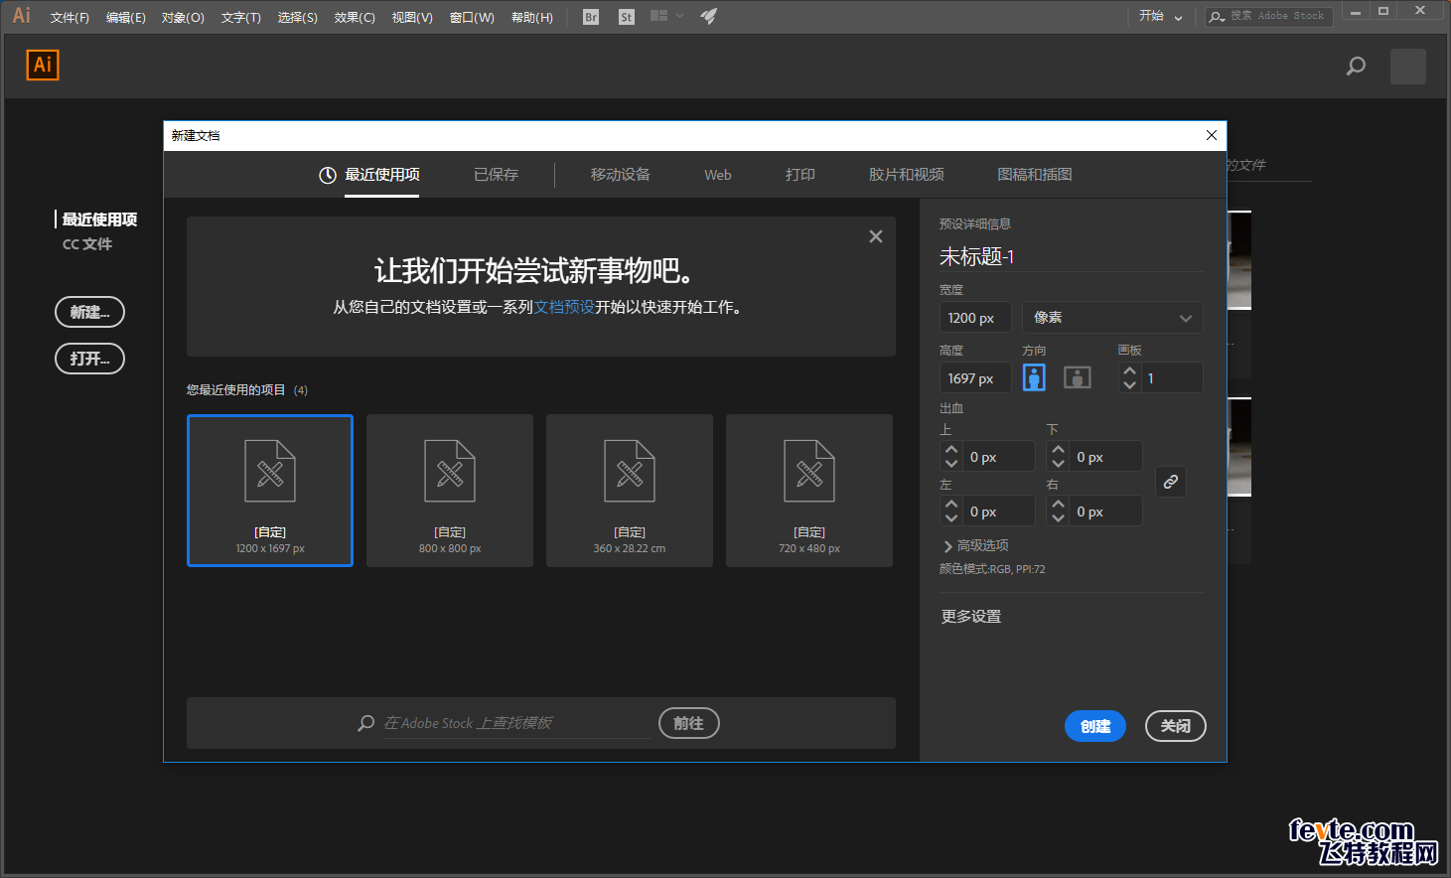Select landscape orientation icon
This screenshot has height=878, width=1451.
(x=1078, y=377)
